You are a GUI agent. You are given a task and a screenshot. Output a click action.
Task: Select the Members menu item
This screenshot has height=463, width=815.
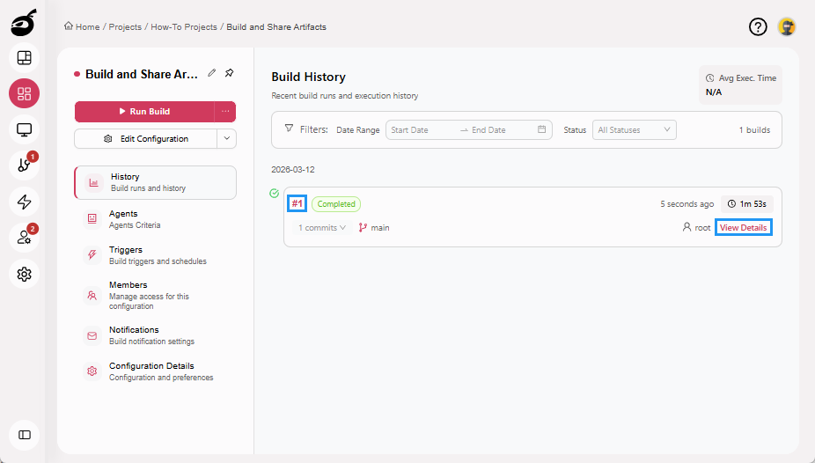[156, 295]
